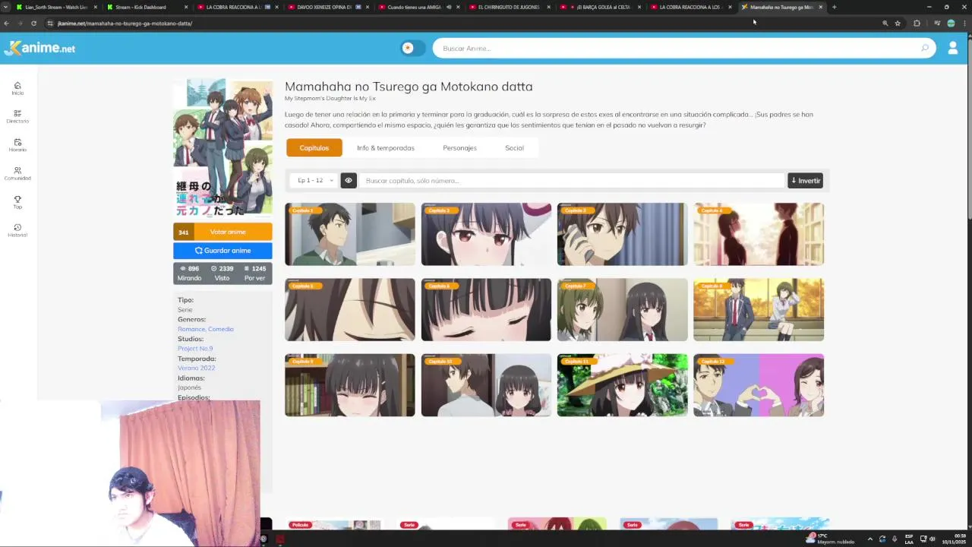This screenshot has height=547, width=972.
Task: Click the search magnifier icon in search bar
Action: [x=924, y=48]
